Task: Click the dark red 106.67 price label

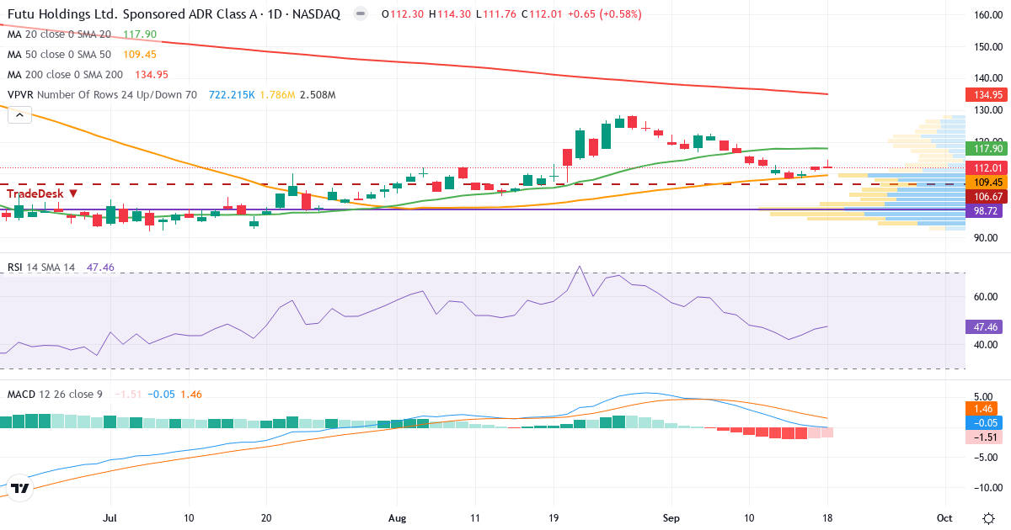Action: click(987, 196)
